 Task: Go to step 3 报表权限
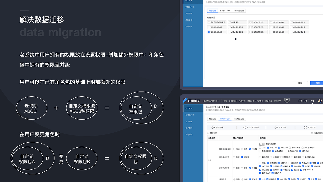[281, 127]
